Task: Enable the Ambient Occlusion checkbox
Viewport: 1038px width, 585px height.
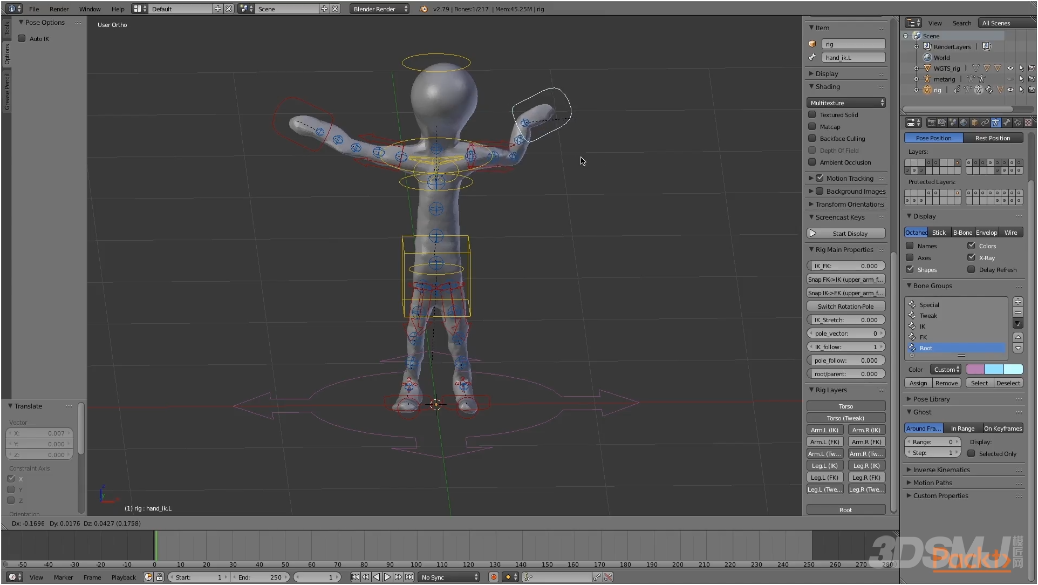Action: click(812, 162)
